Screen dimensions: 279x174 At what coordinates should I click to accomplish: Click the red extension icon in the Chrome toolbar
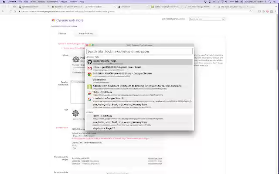(267, 11)
